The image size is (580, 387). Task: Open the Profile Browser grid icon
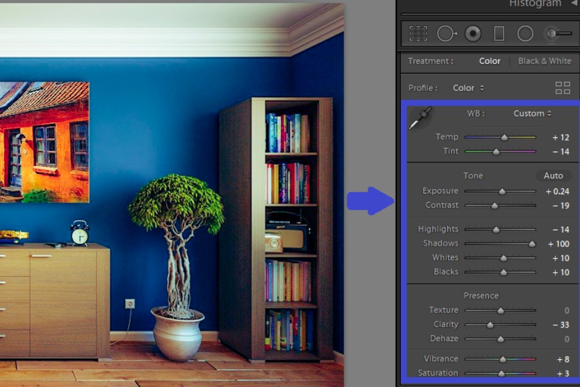(x=563, y=88)
